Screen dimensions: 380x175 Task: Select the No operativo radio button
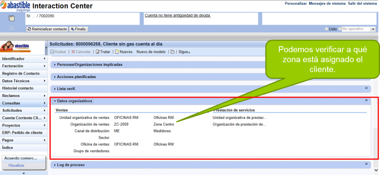click(340, 29)
